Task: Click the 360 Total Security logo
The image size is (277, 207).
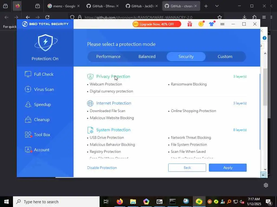Action: [45, 24]
